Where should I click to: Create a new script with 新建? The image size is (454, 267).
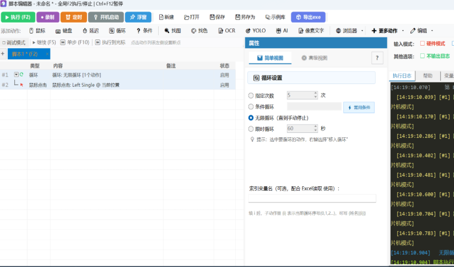pyautogui.click(x=166, y=17)
